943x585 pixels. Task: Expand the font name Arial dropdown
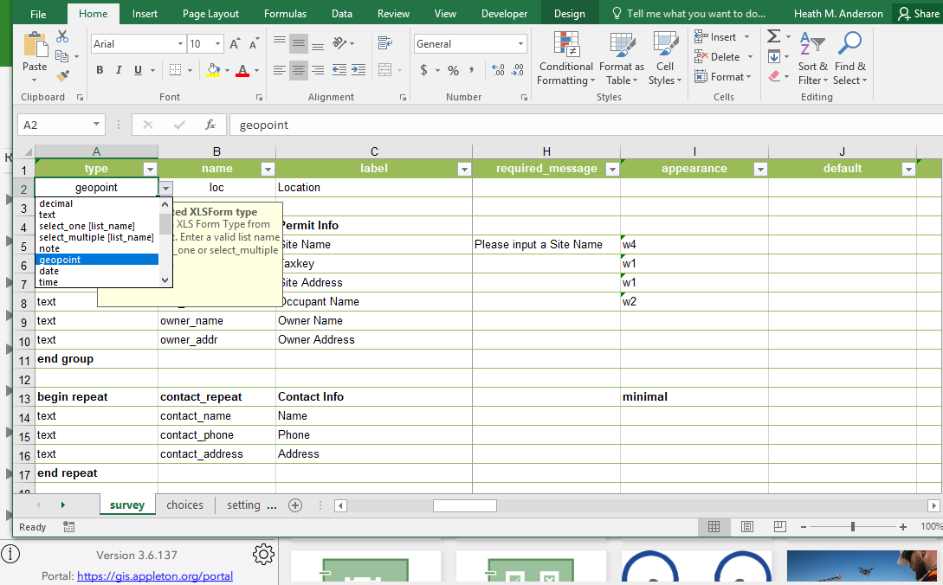coord(180,44)
